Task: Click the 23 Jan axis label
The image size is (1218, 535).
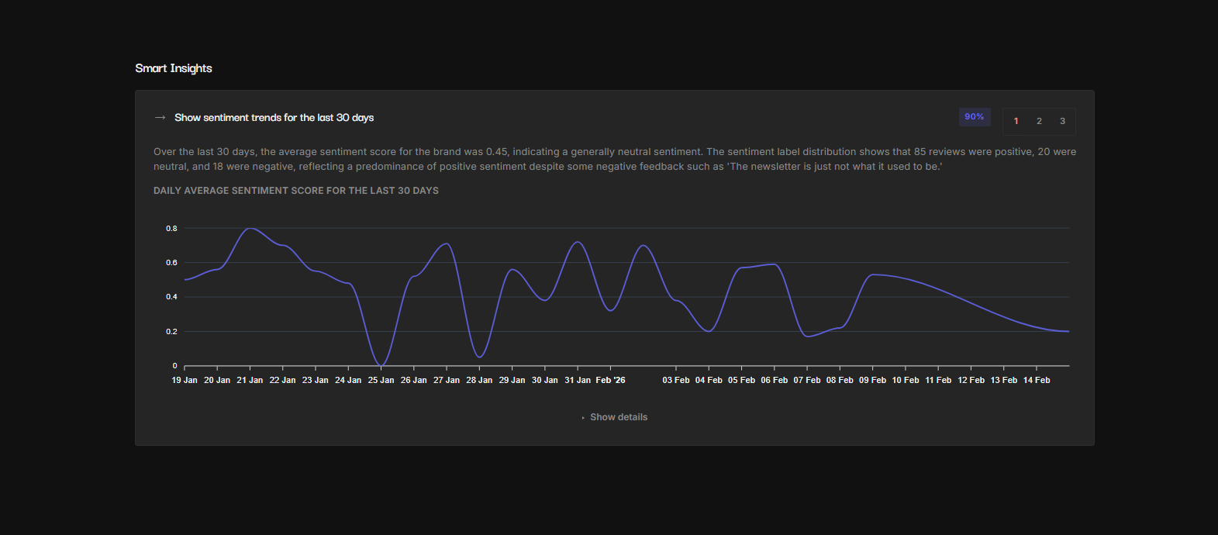Action: click(x=316, y=381)
